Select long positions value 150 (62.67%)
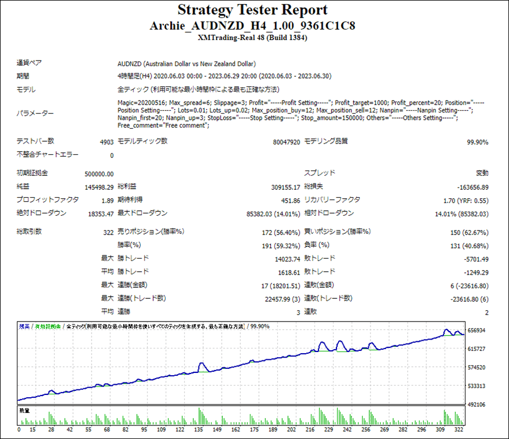Screen dimensions: 509x439 469,232
